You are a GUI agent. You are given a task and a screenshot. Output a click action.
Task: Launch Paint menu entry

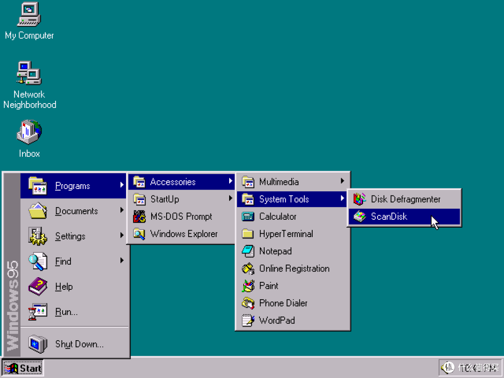click(x=293, y=286)
